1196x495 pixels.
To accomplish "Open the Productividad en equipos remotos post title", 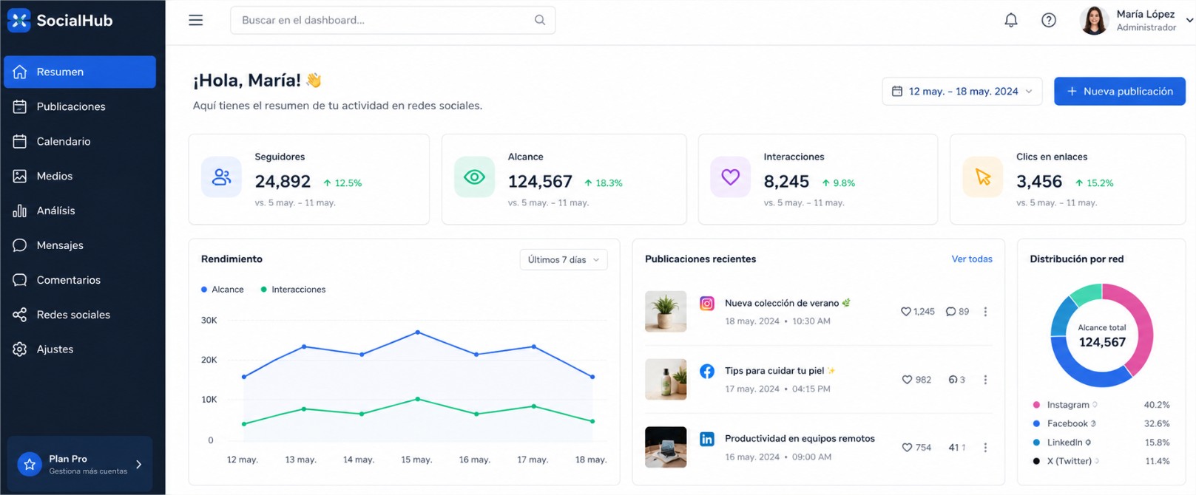I will (800, 439).
